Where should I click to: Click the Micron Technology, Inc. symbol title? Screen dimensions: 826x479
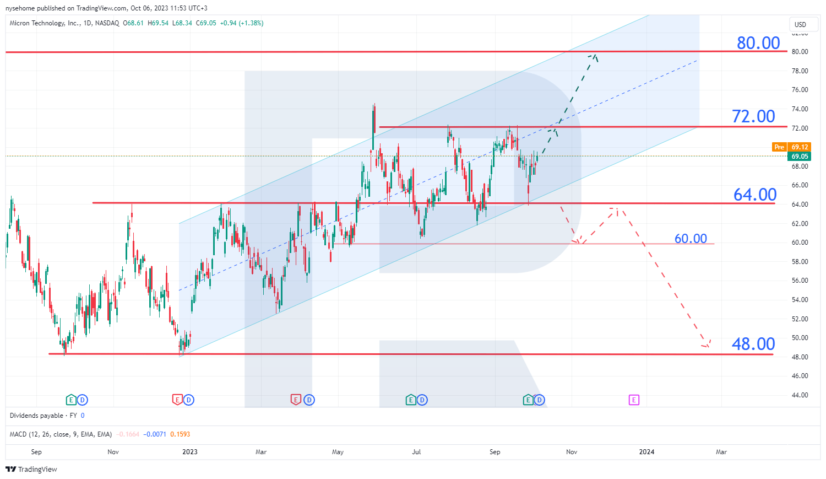pyautogui.click(x=45, y=23)
